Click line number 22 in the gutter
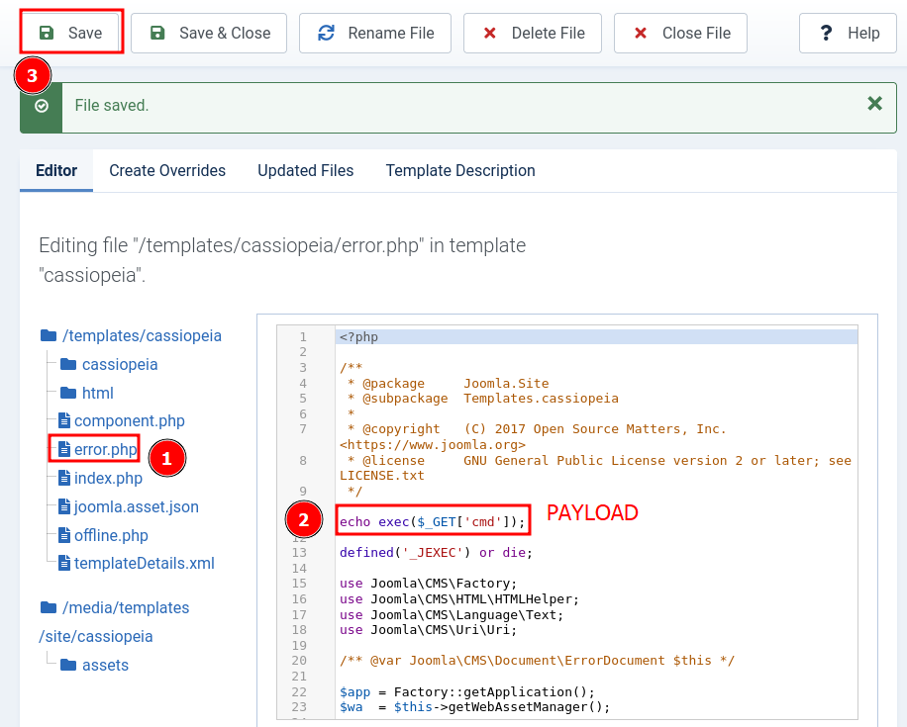This screenshot has height=727, width=907. 299,691
